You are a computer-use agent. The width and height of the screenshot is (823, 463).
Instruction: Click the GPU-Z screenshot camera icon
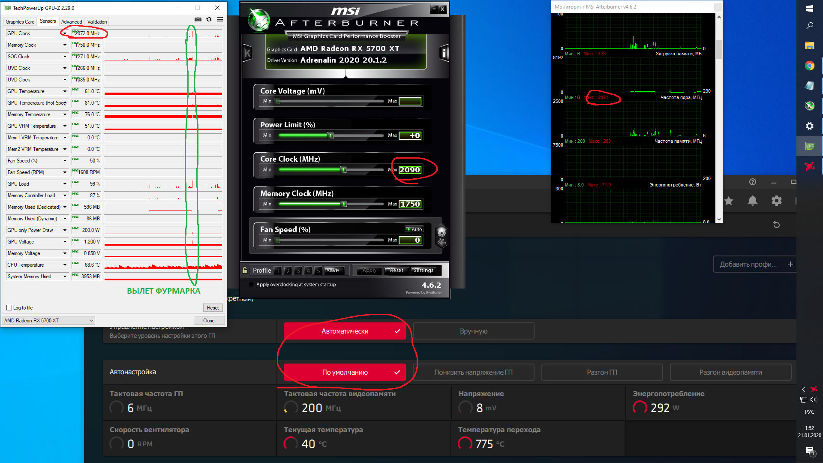[198, 19]
